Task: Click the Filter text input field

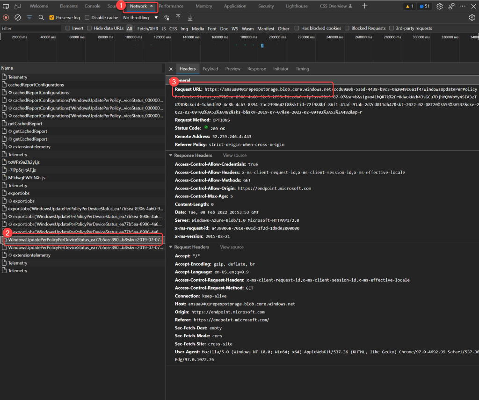Action: [x=30, y=29]
